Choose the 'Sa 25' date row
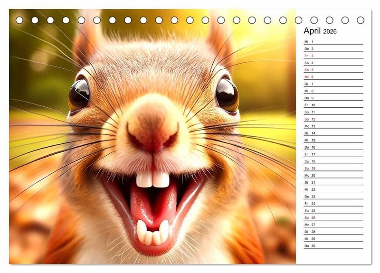 point(333,210)
